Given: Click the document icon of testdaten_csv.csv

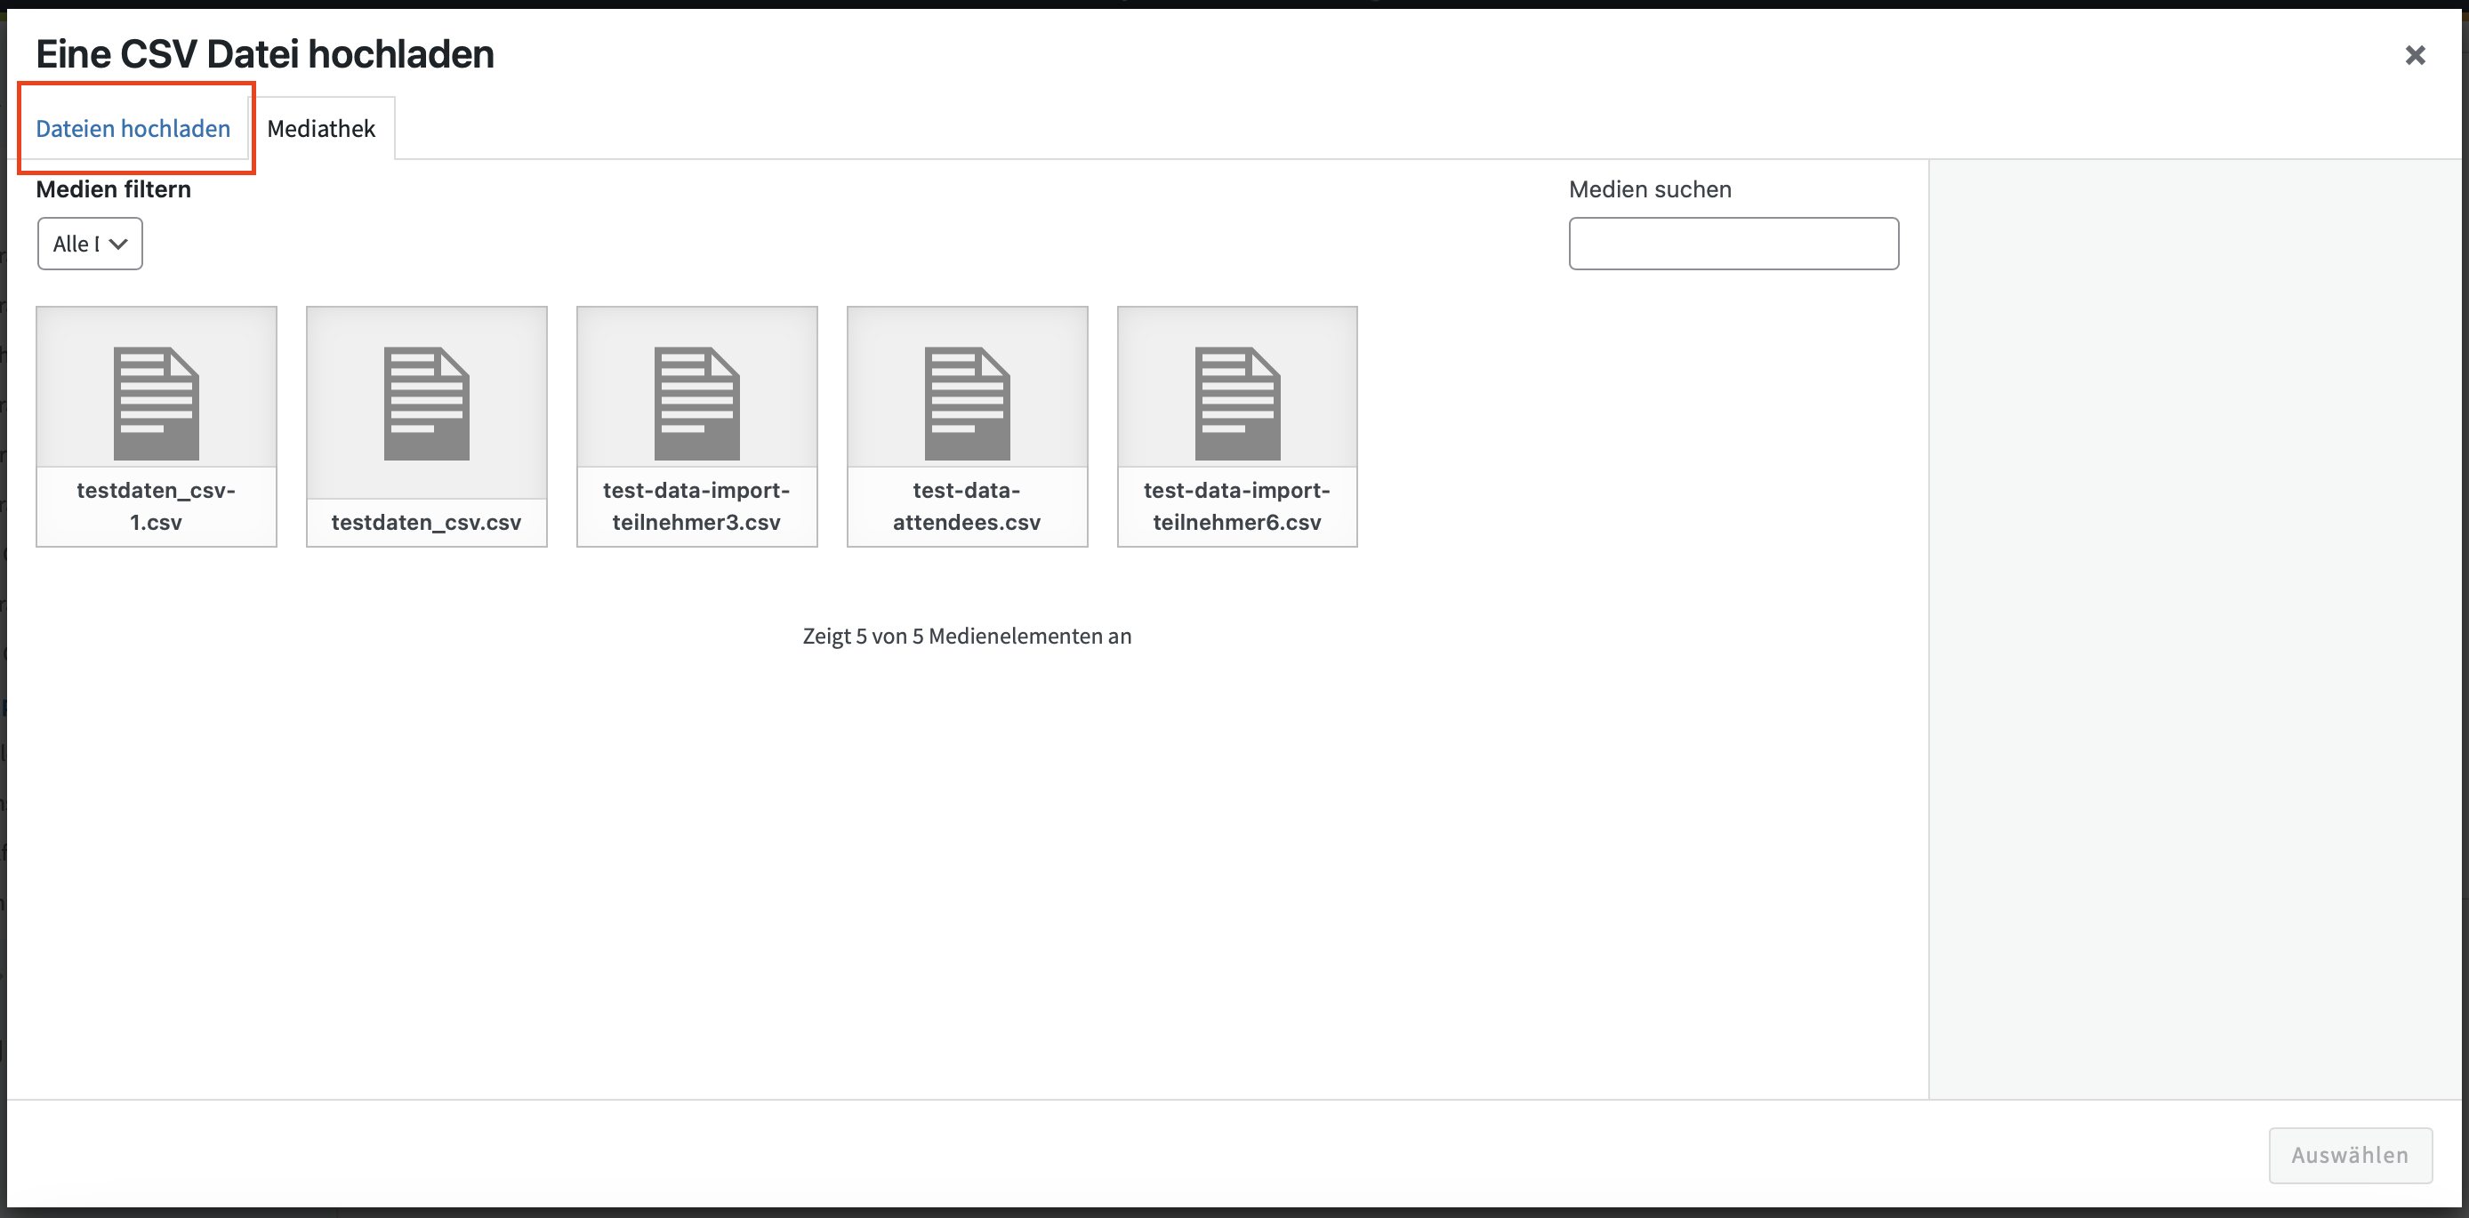Looking at the screenshot, I should (427, 404).
